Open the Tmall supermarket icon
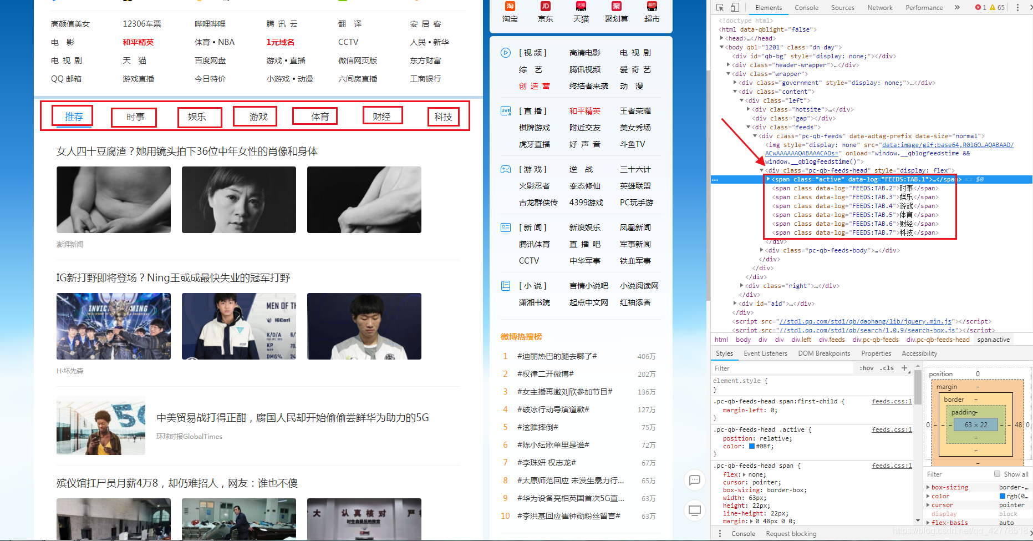The image size is (1033, 541). 652,6
